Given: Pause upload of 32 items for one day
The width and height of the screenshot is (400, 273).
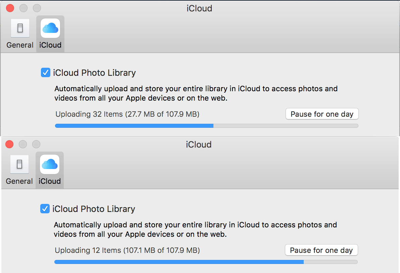Looking at the screenshot, I should 322,114.
